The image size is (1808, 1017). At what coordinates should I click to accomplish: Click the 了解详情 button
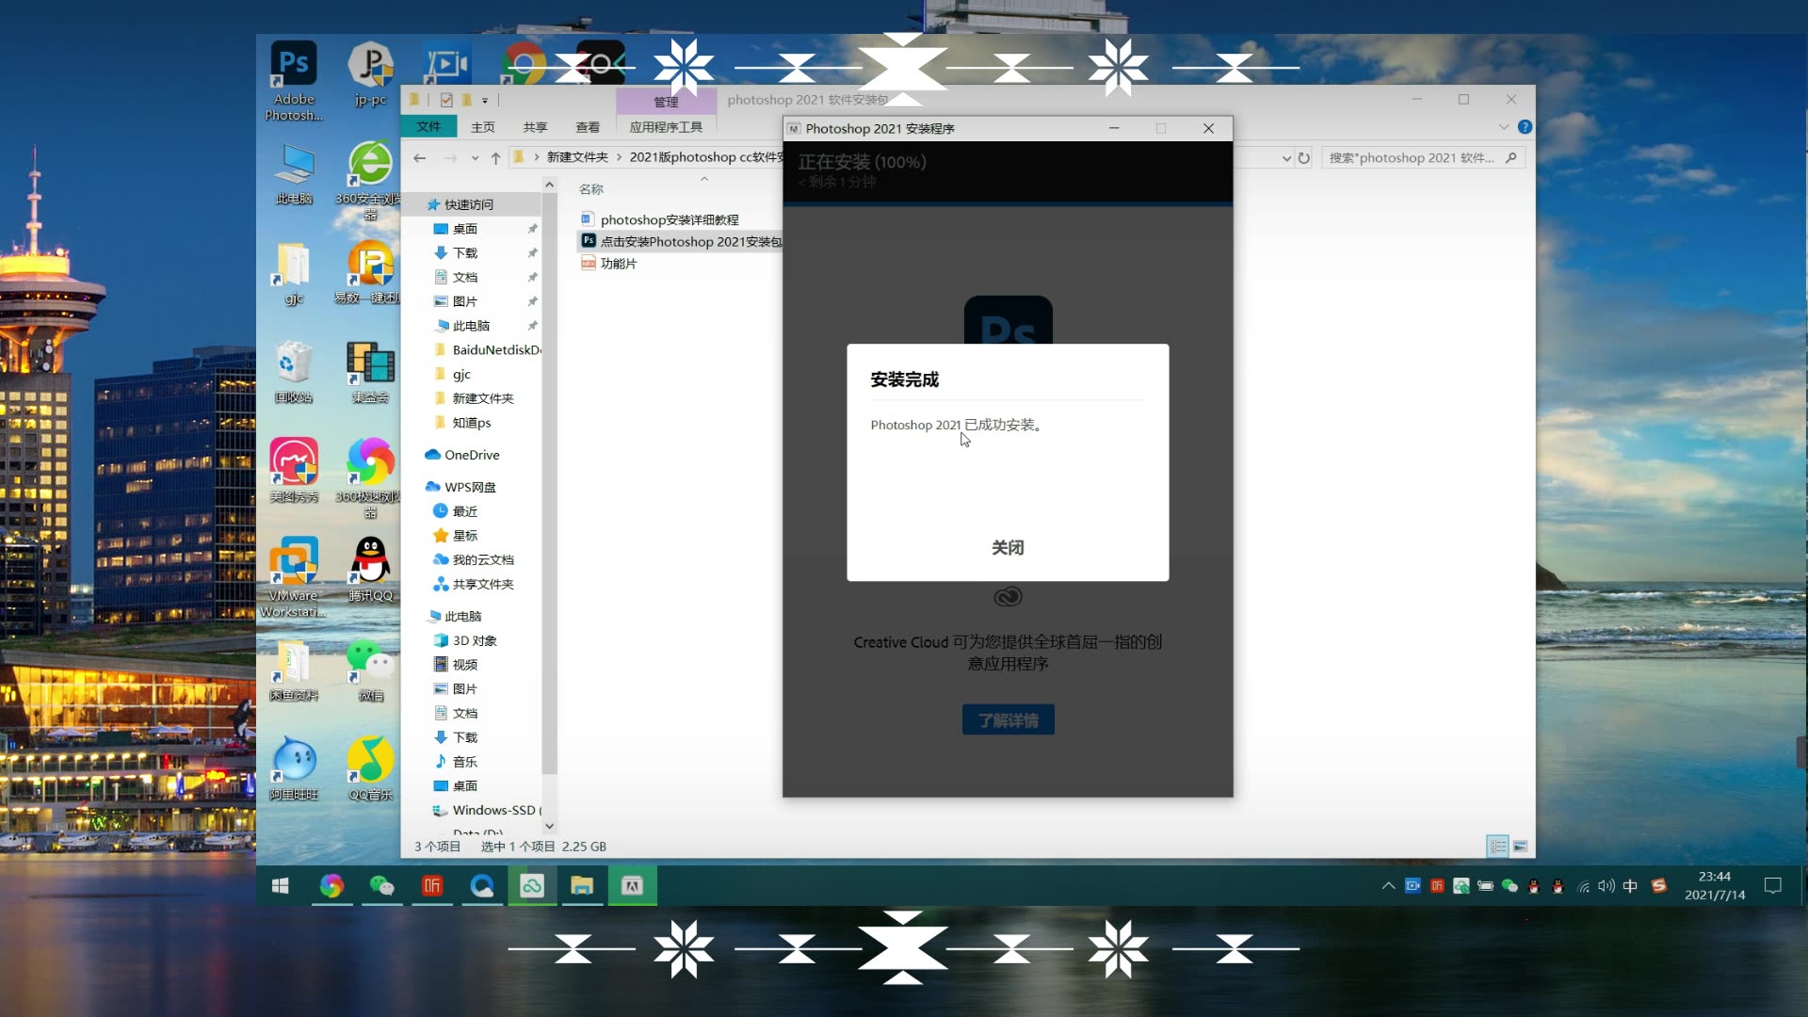click(x=1008, y=720)
